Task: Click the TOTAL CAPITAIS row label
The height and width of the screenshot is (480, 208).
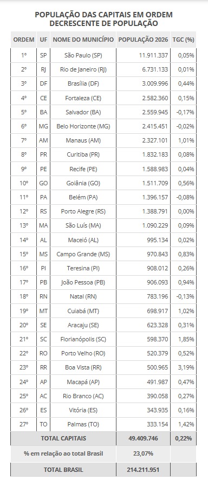Action: click(63, 438)
